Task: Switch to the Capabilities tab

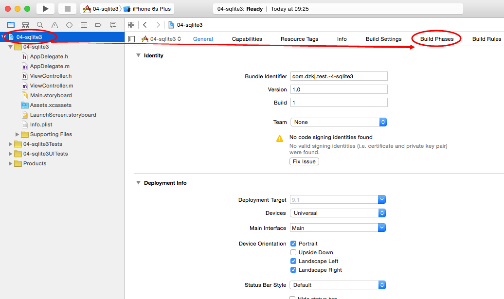Action: click(247, 39)
